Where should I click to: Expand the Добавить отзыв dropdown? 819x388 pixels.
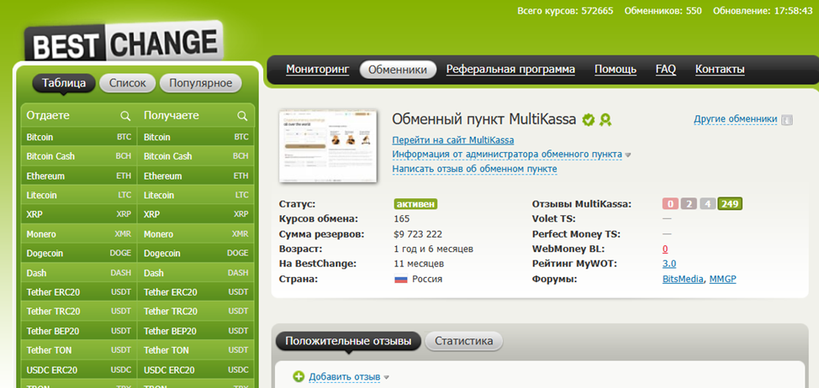(345, 376)
